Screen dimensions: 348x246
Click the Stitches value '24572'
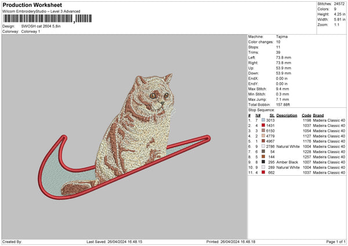[339, 4]
